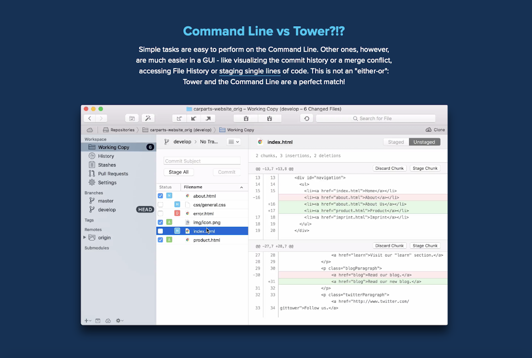Open the plus add menu in sidebar footer
Image resolution: width=532 pixels, height=358 pixels.
pyautogui.click(x=87, y=321)
